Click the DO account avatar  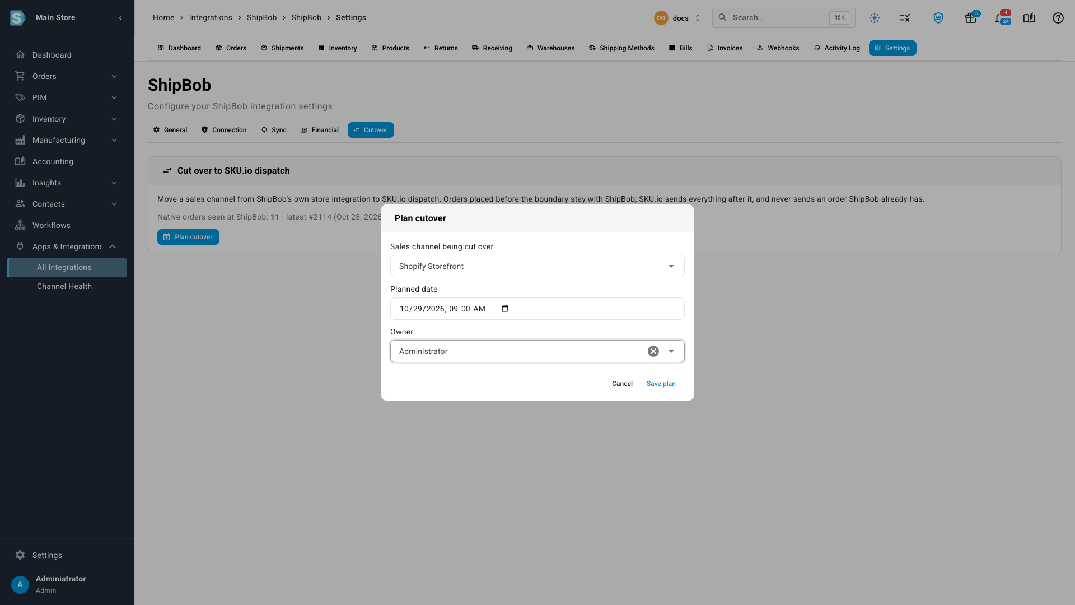661,18
